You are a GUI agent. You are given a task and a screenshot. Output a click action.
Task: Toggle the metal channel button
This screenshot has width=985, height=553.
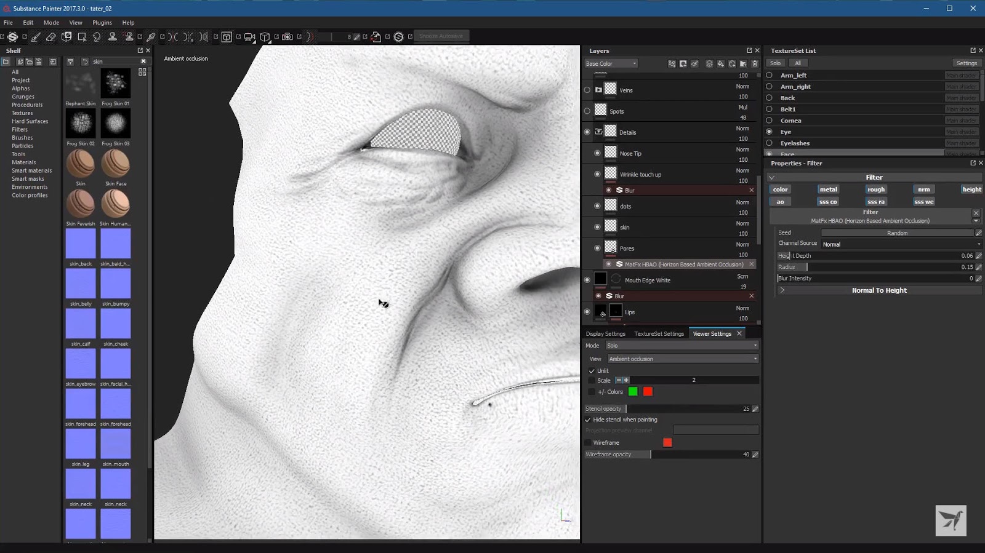click(828, 189)
